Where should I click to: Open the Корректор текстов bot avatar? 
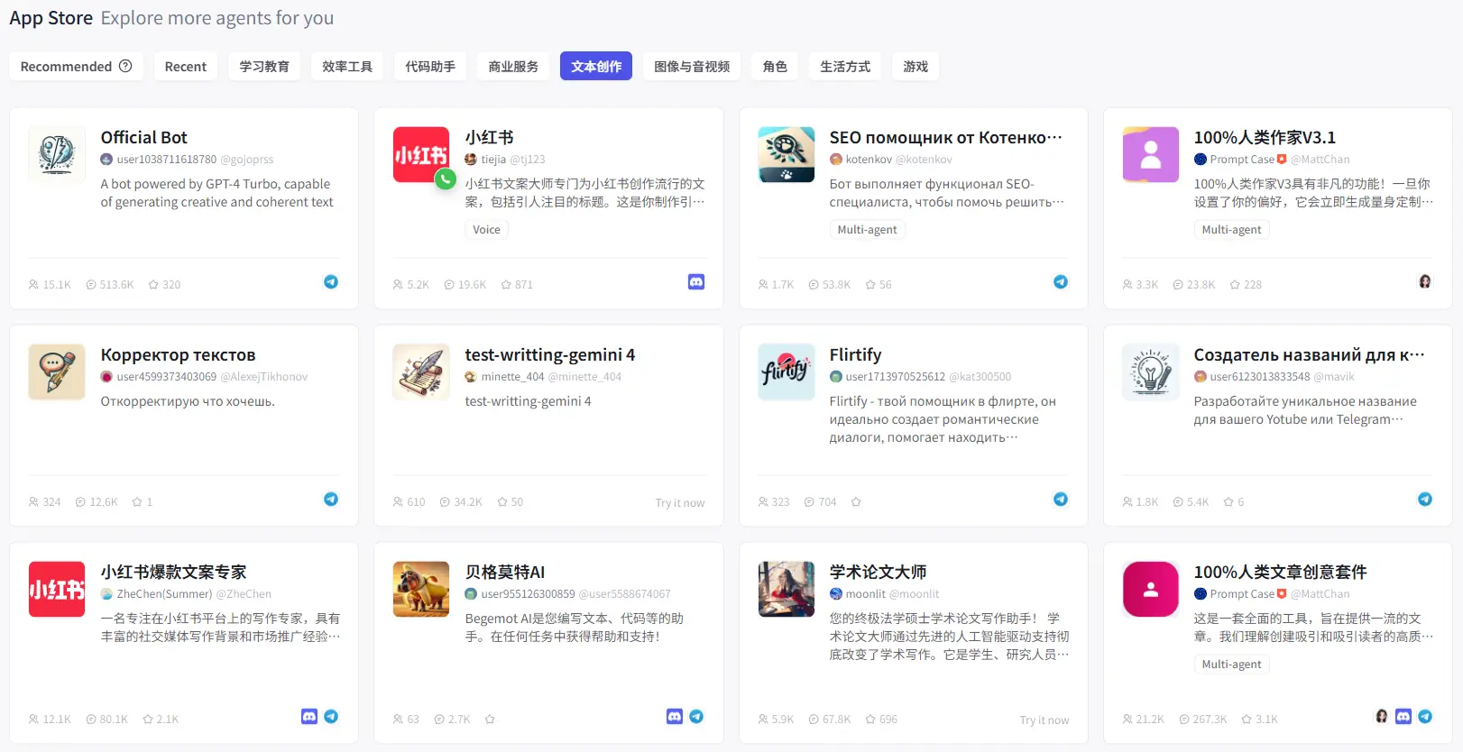57,371
